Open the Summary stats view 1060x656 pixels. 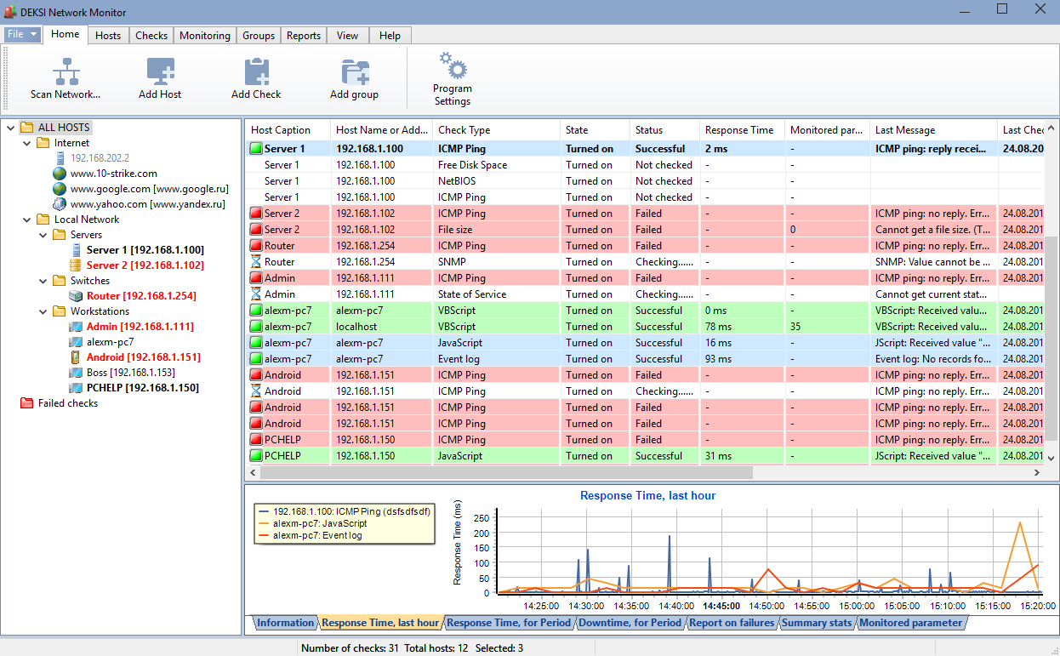(x=816, y=622)
